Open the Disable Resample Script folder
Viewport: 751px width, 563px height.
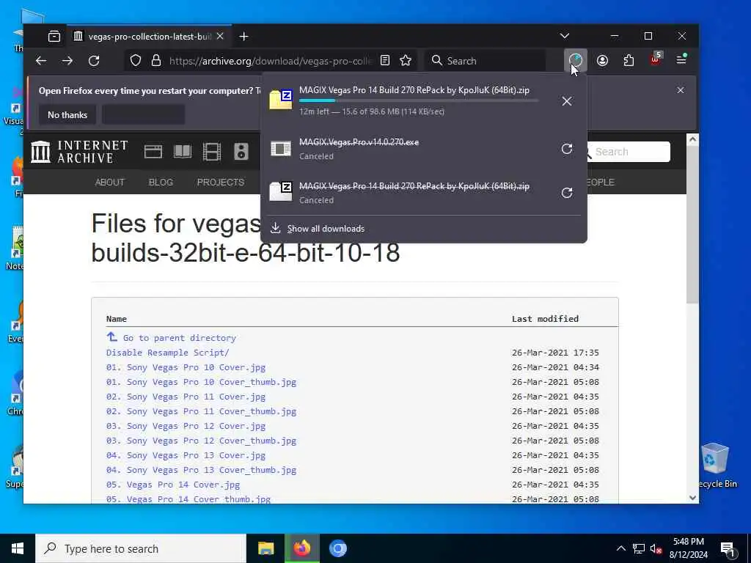168,353
